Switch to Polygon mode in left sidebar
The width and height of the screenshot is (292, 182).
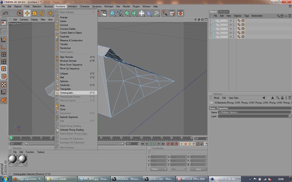click(3, 69)
